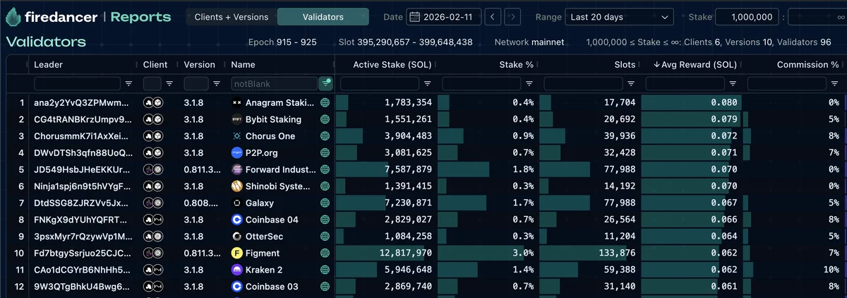Click the stake percent 3.0%
Viewport: 847px width, 298px height.
point(523,253)
